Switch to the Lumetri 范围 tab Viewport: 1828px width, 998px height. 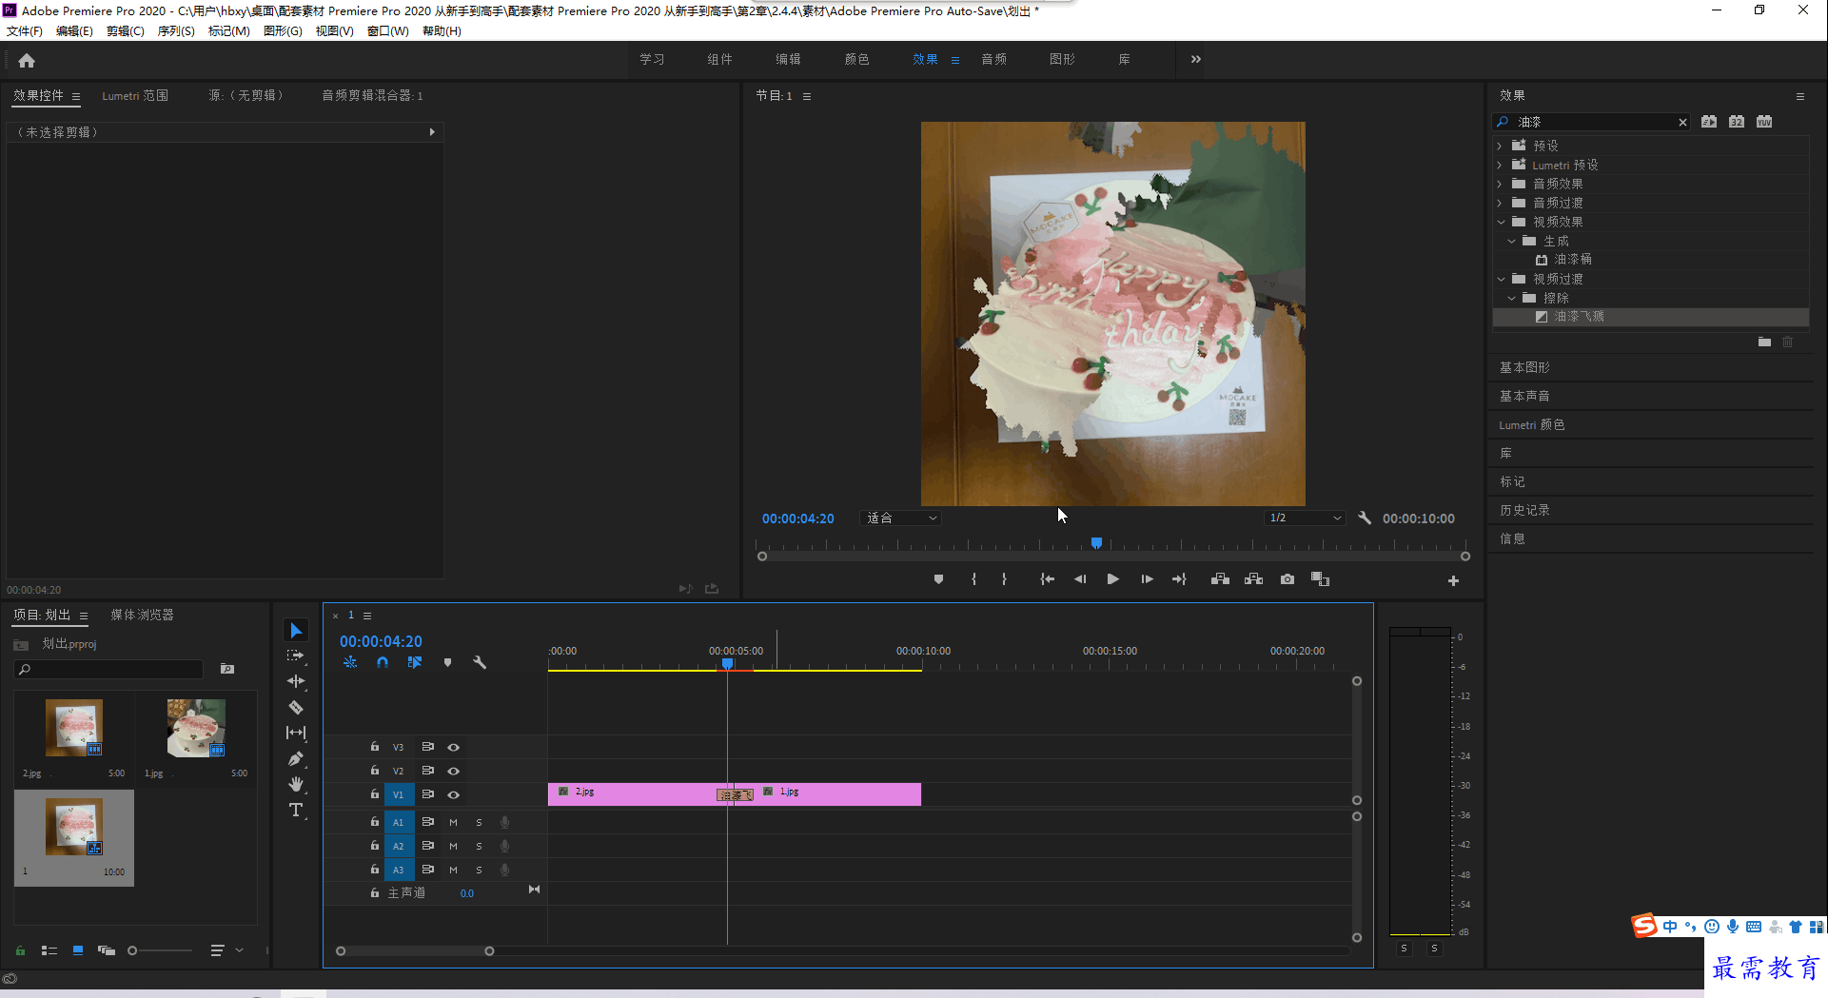(135, 95)
